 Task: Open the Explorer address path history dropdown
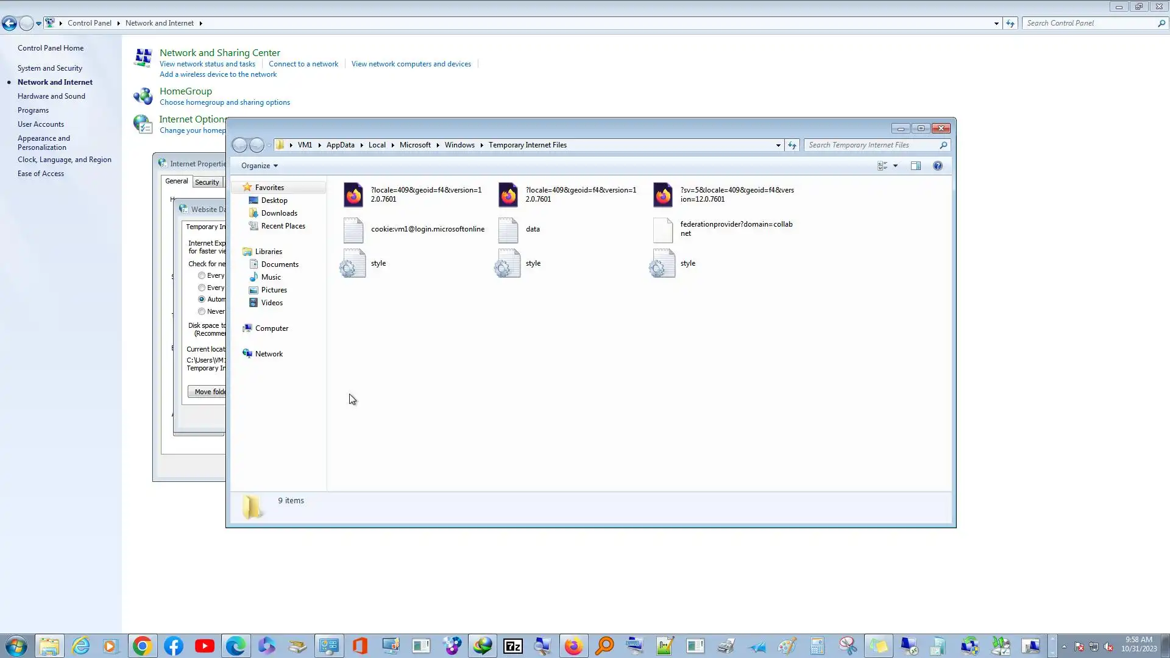(x=778, y=145)
